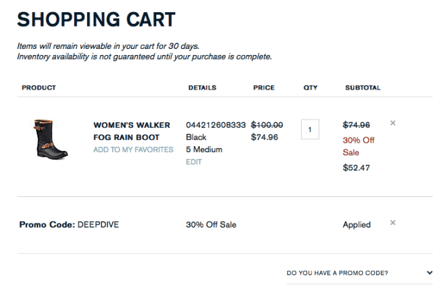Click the Subtotal column header
Viewport: 445px width, 288px height.
coord(363,88)
